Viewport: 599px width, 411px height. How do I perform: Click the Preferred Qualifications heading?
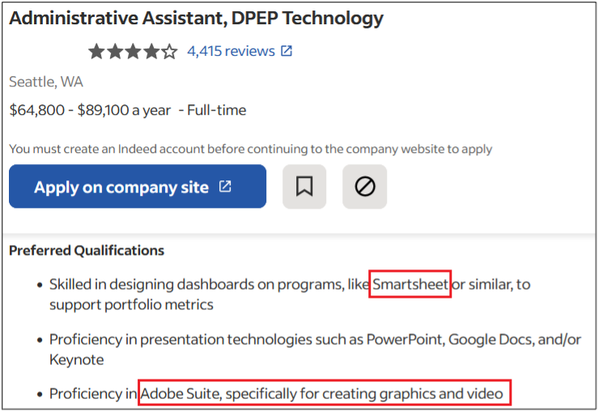coord(87,251)
